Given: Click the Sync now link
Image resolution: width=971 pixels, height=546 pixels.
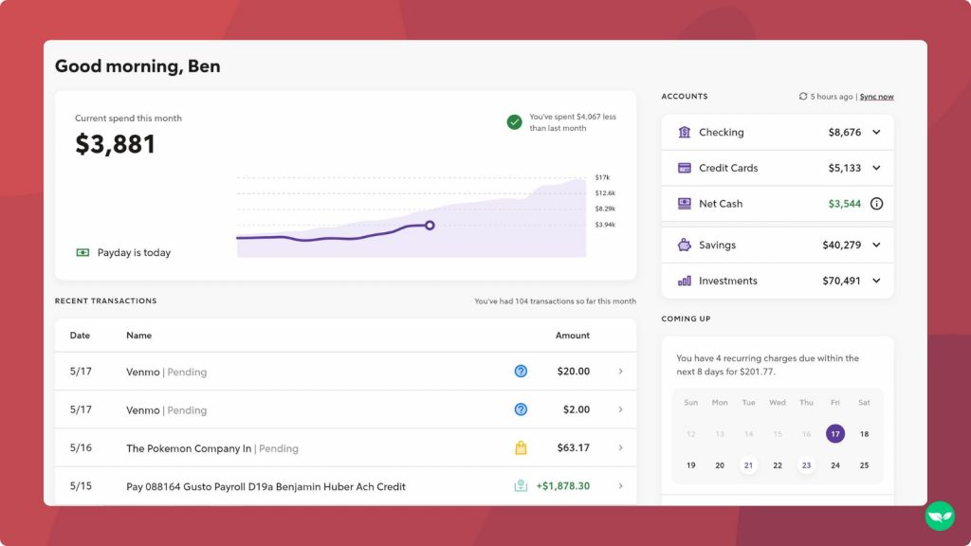Looking at the screenshot, I should point(875,96).
